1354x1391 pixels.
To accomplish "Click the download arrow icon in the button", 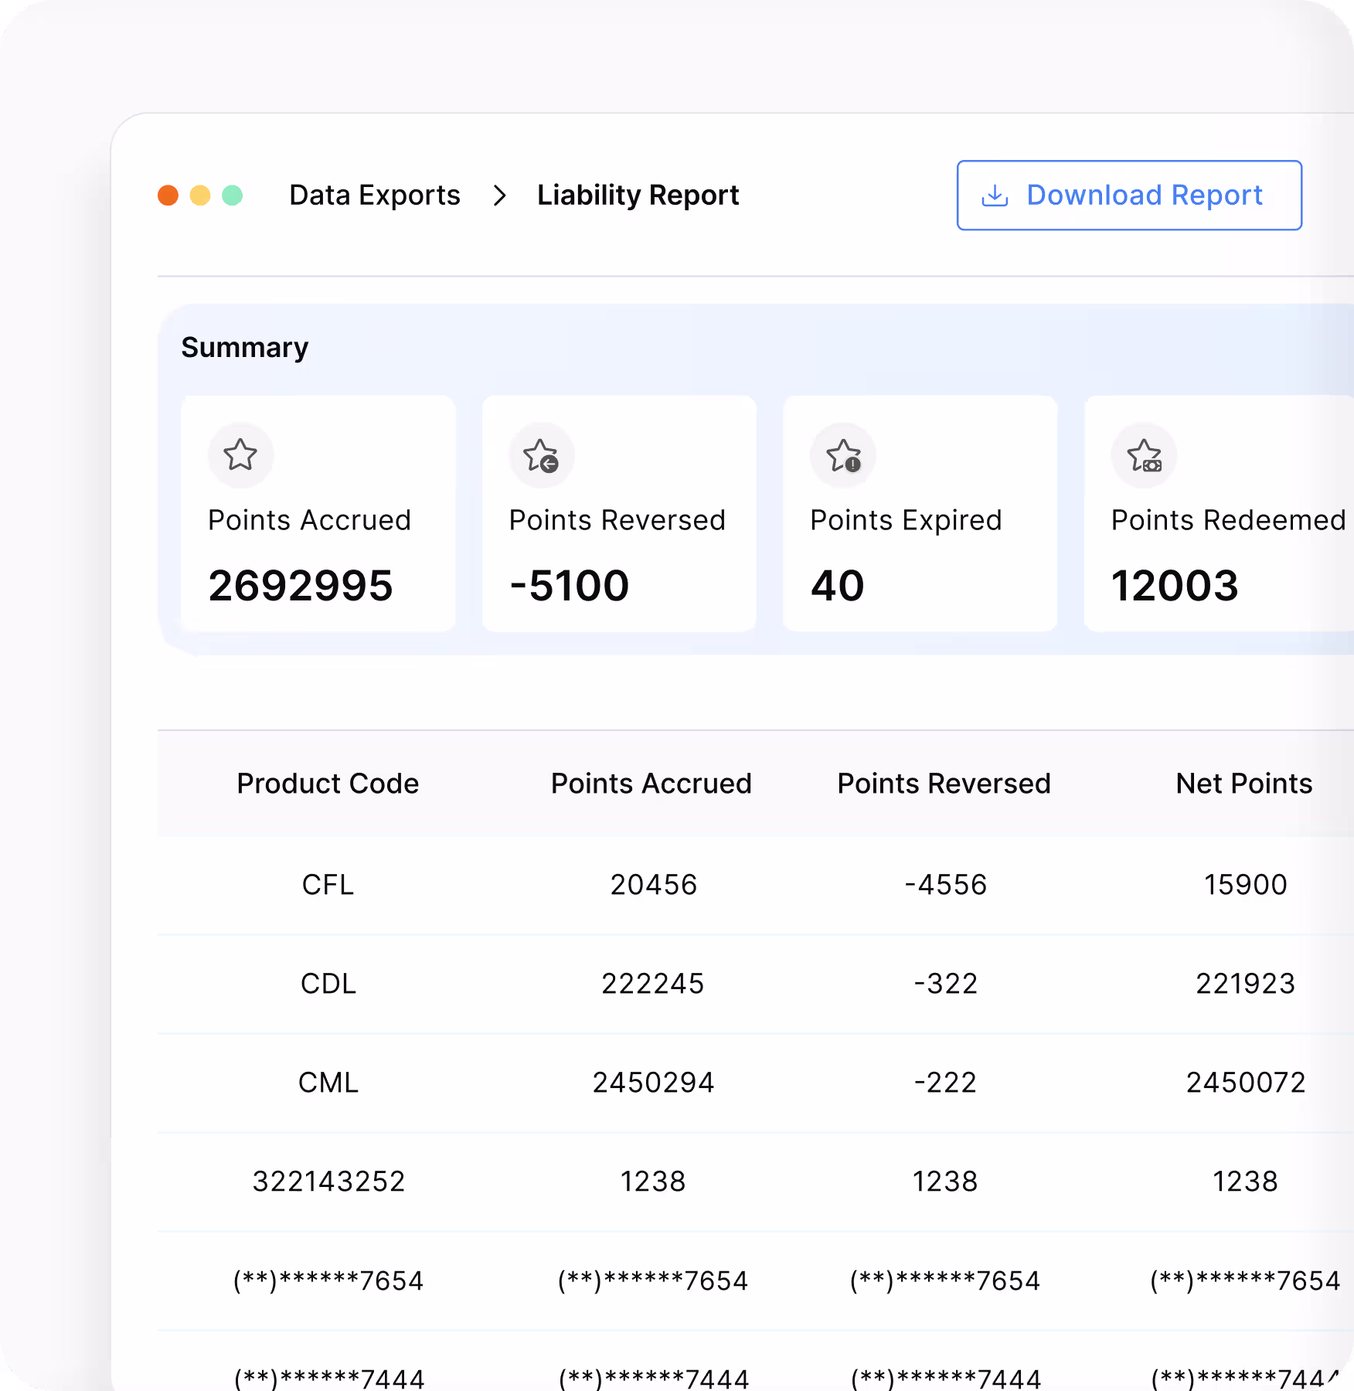I will (x=995, y=196).
